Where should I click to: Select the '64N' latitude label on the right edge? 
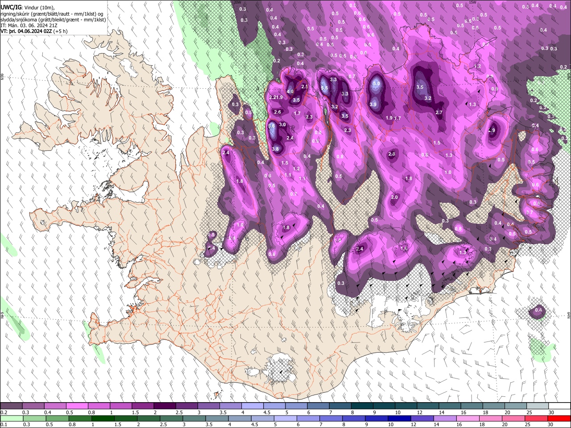(x=569, y=315)
